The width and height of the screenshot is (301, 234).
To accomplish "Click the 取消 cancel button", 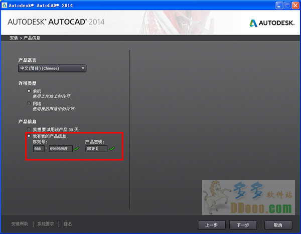I will click(x=278, y=225).
